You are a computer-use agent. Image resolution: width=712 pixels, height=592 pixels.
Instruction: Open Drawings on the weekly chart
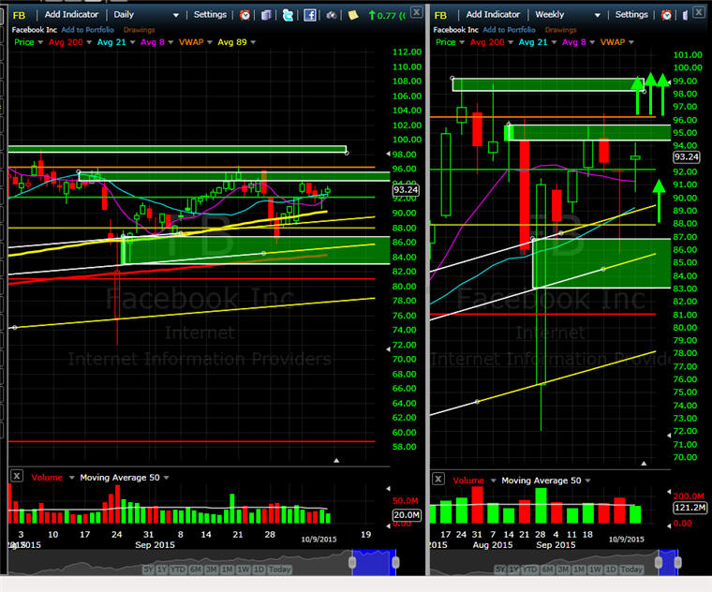(560, 30)
